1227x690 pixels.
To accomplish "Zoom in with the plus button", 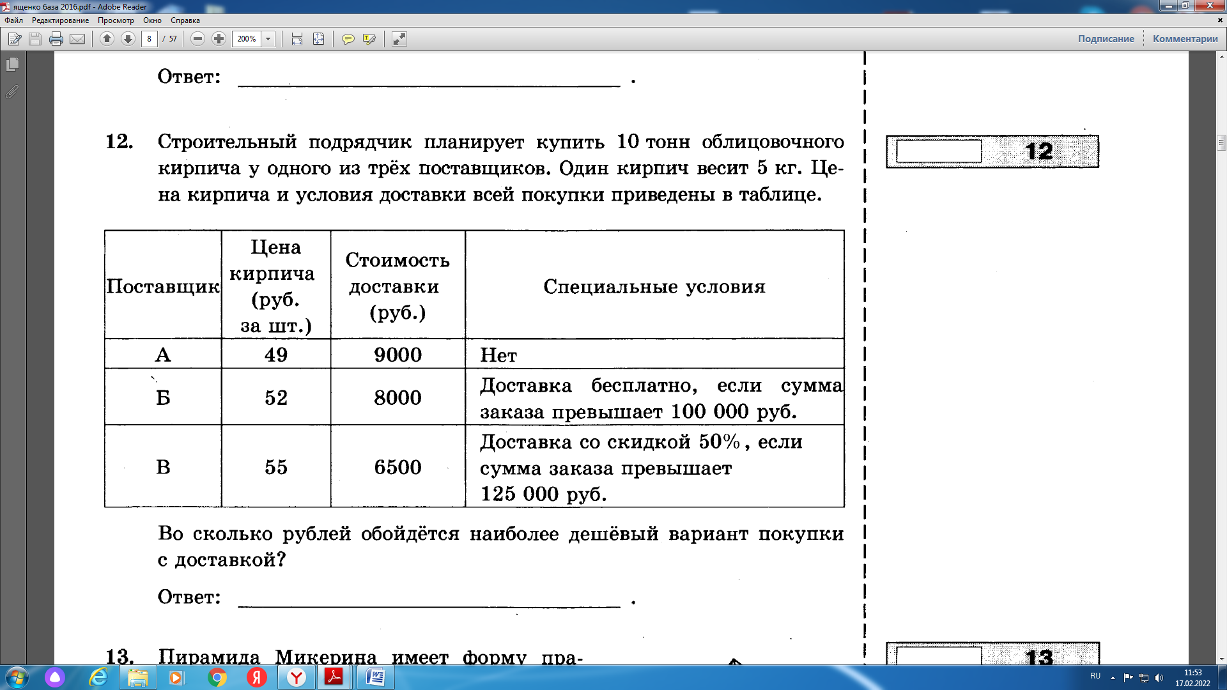I will (x=219, y=39).
